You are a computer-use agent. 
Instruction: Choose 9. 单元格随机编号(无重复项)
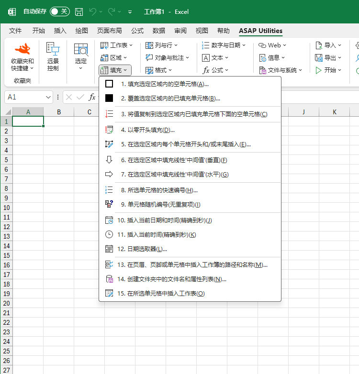tap(190, 204)
